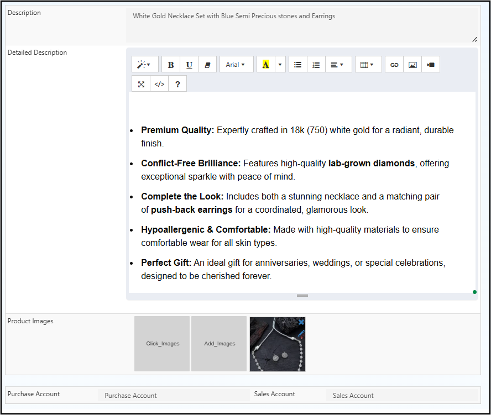Open the magic wand style dropdown
This screenshot has height=415, width=491.
pyautogui.click(x=145, y=65)
